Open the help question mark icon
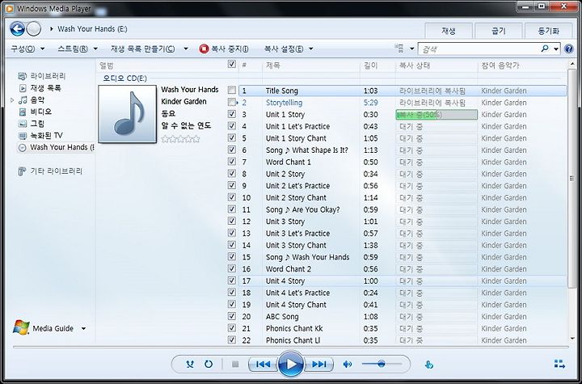Screen dimensions: 582x384 pyautogui.click(x=568, y=49)
